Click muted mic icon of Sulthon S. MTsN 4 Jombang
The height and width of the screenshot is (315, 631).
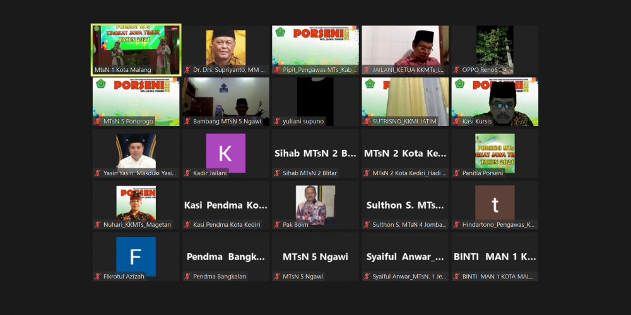pos(367,225)
